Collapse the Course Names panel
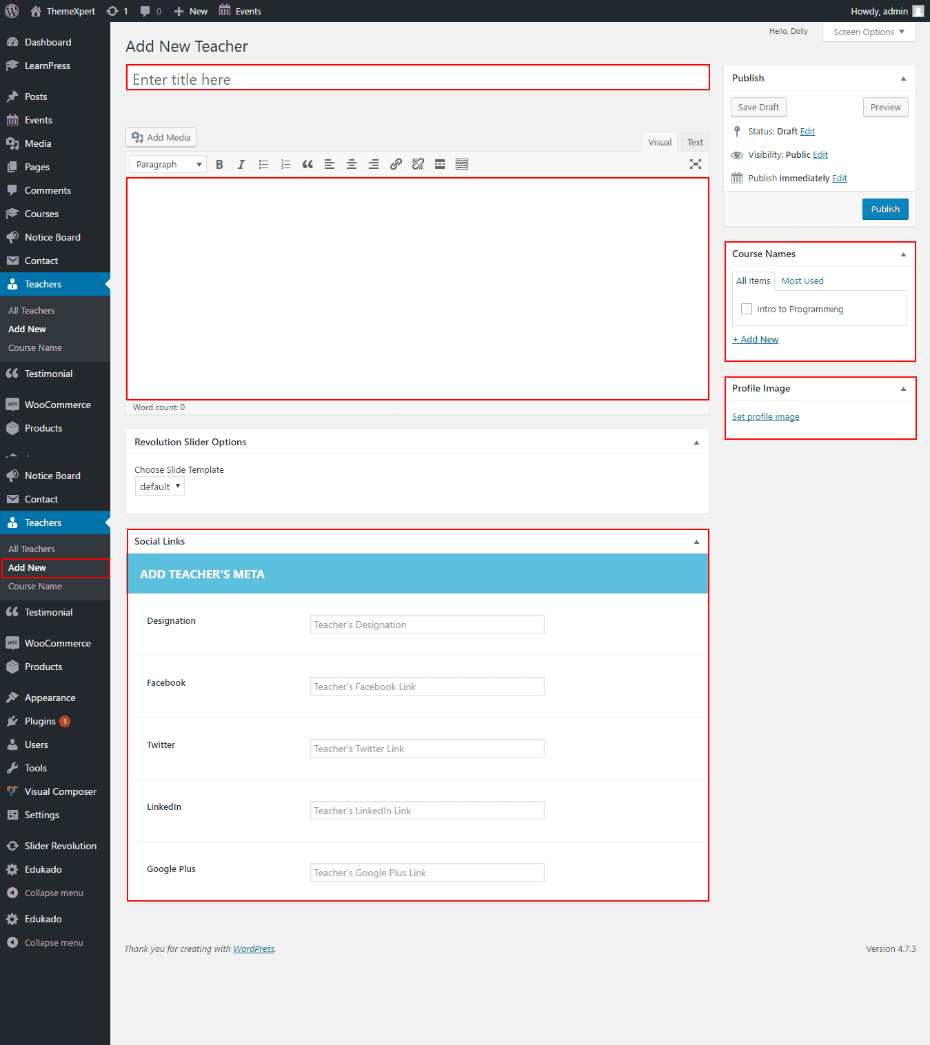This screenshot has width=930, height=1045. [903, 254]
